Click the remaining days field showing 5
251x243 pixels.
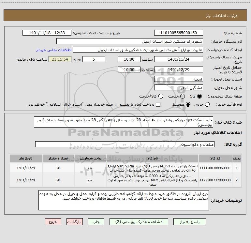(94, 59)
